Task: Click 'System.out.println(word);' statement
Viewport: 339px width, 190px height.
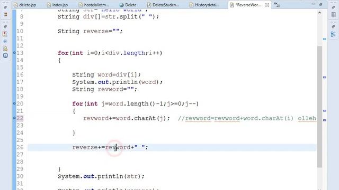Action: [117, 82]
